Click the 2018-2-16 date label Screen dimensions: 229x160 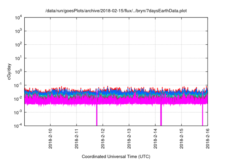(x=208, y=139)
